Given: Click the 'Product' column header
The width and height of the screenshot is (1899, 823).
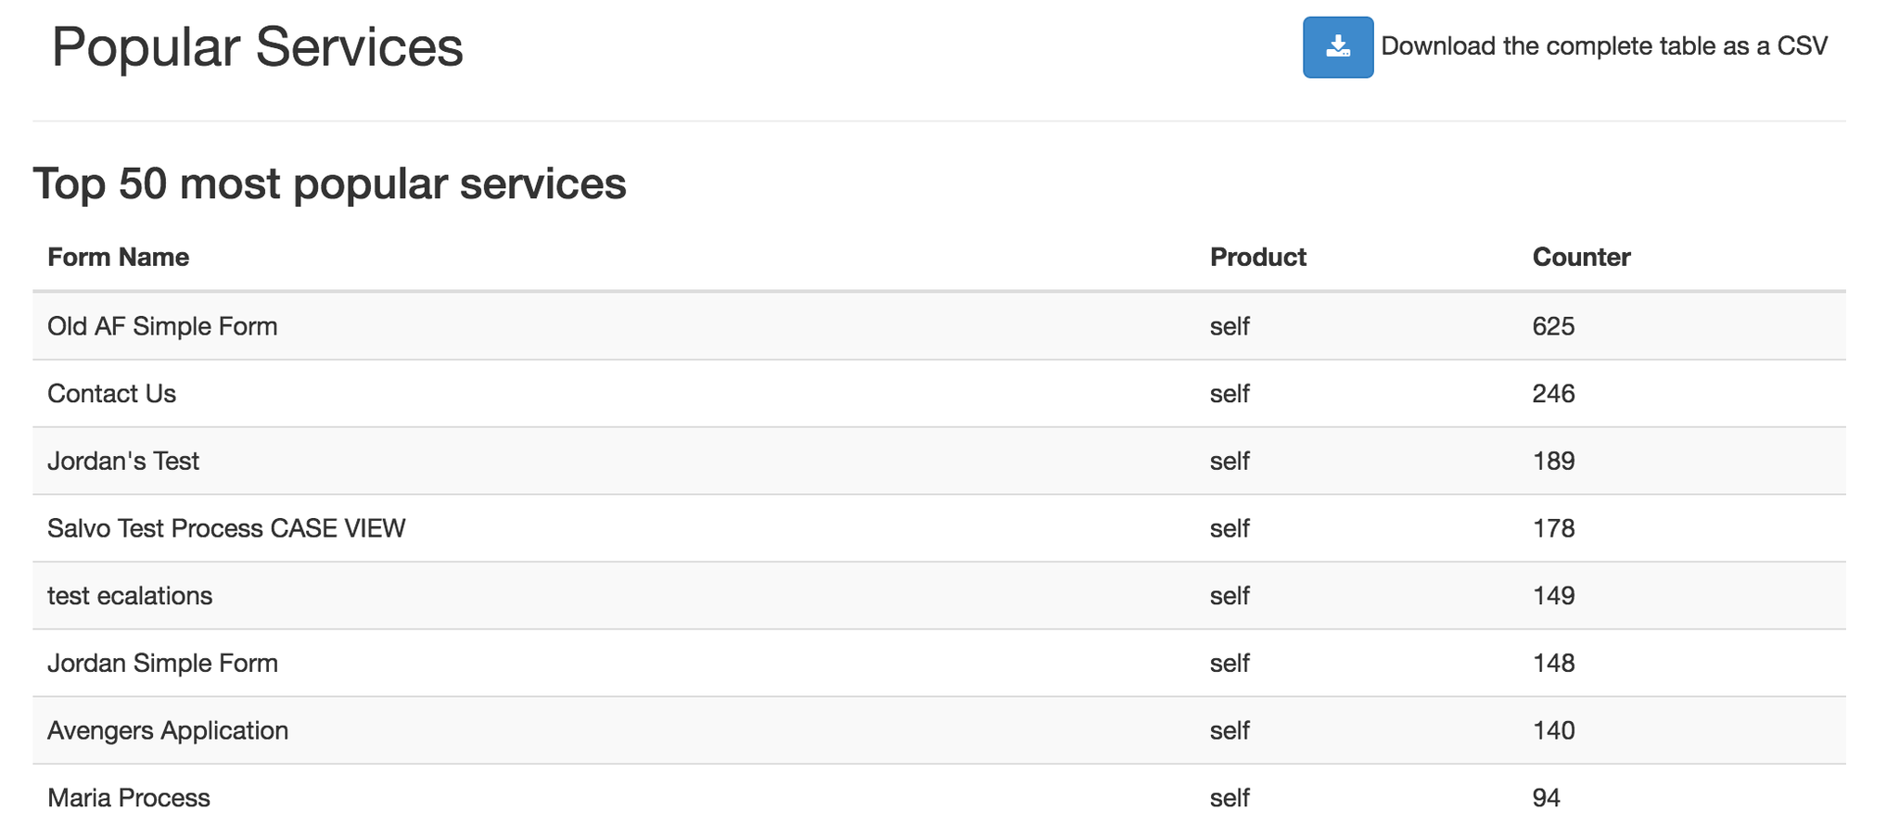Looking at the screenshot, I should 1257,257.
